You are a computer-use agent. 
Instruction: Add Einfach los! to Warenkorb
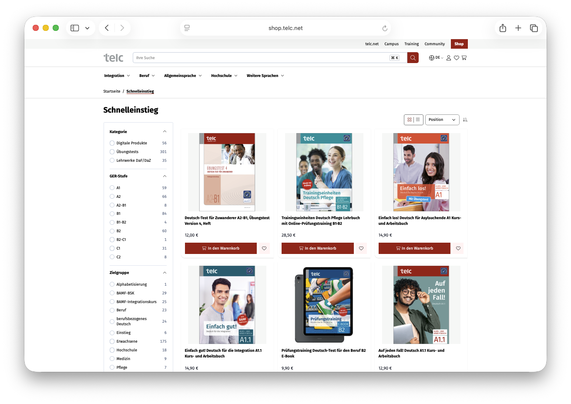coord(414,248)
